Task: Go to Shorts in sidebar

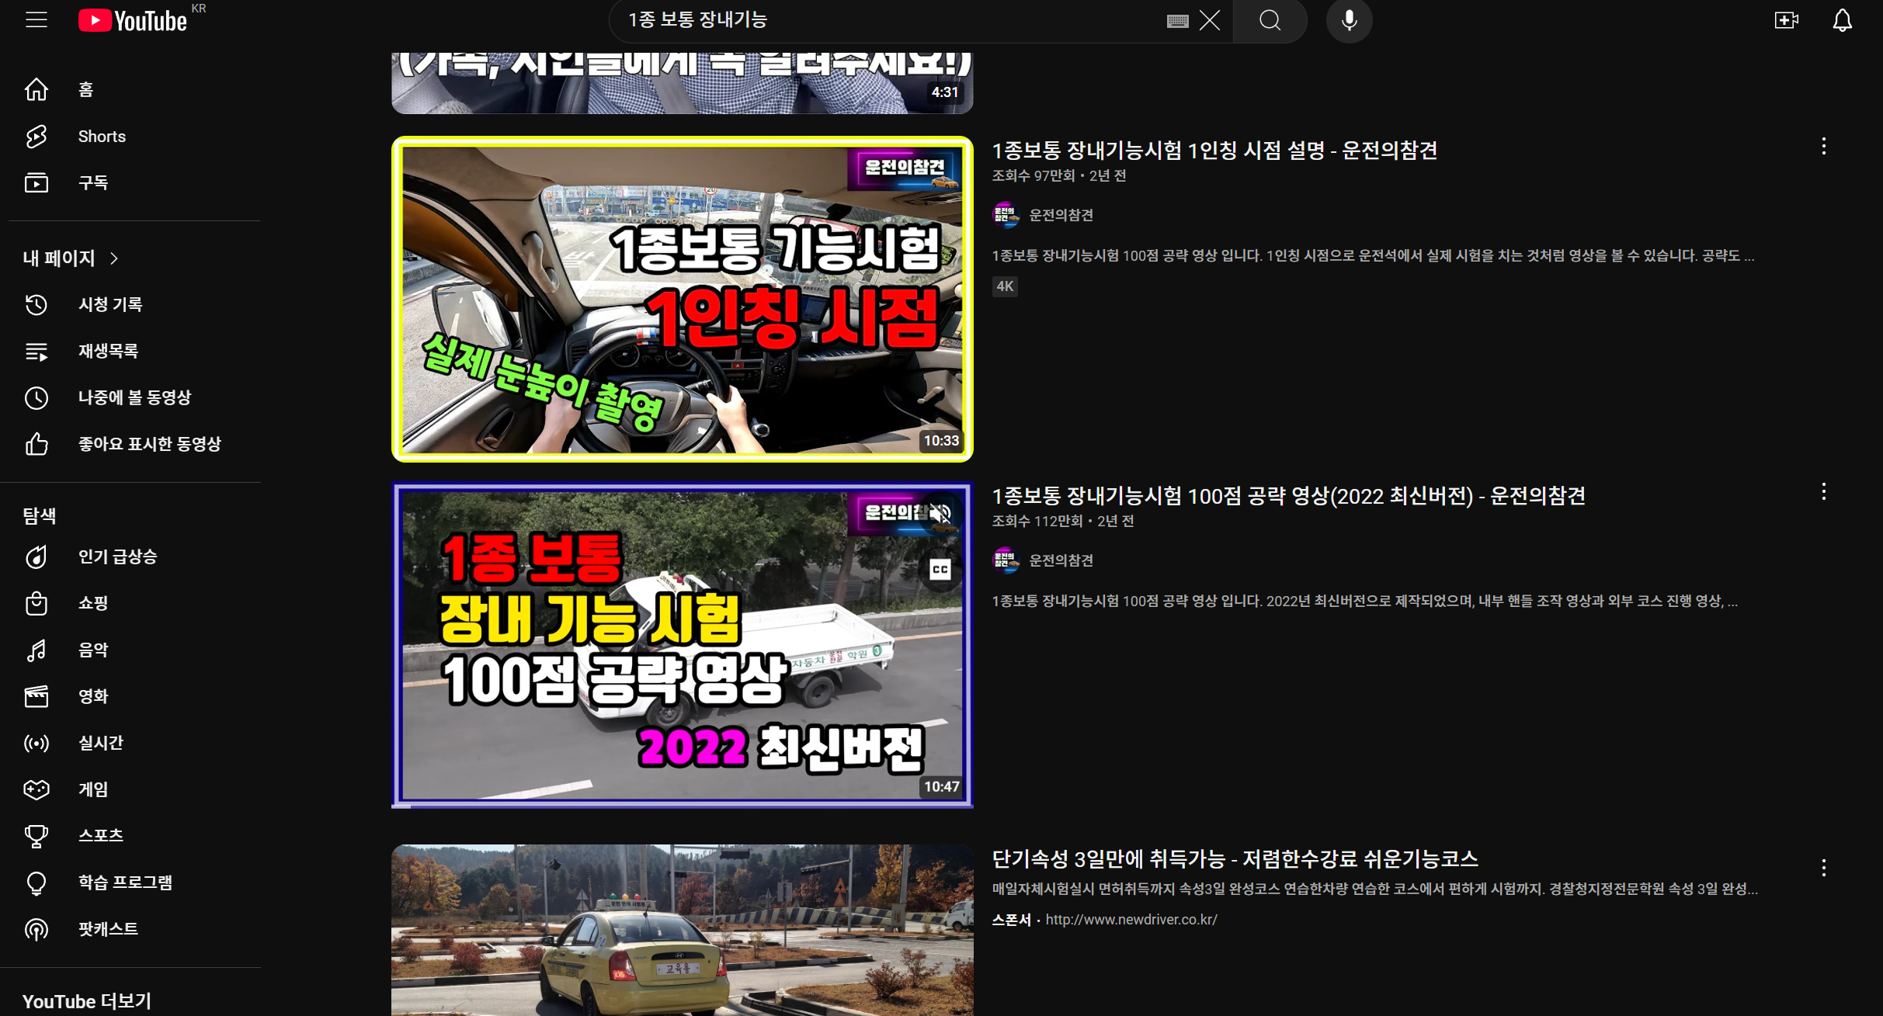Action: [101, 137]
